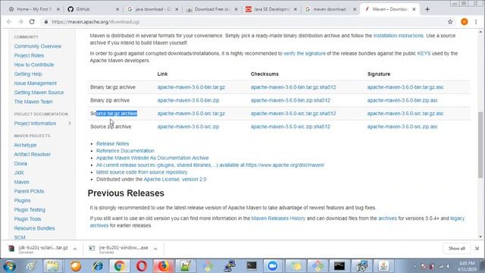Show all downloads button
This screenshot has height=273, width=485.
[456, 249]
